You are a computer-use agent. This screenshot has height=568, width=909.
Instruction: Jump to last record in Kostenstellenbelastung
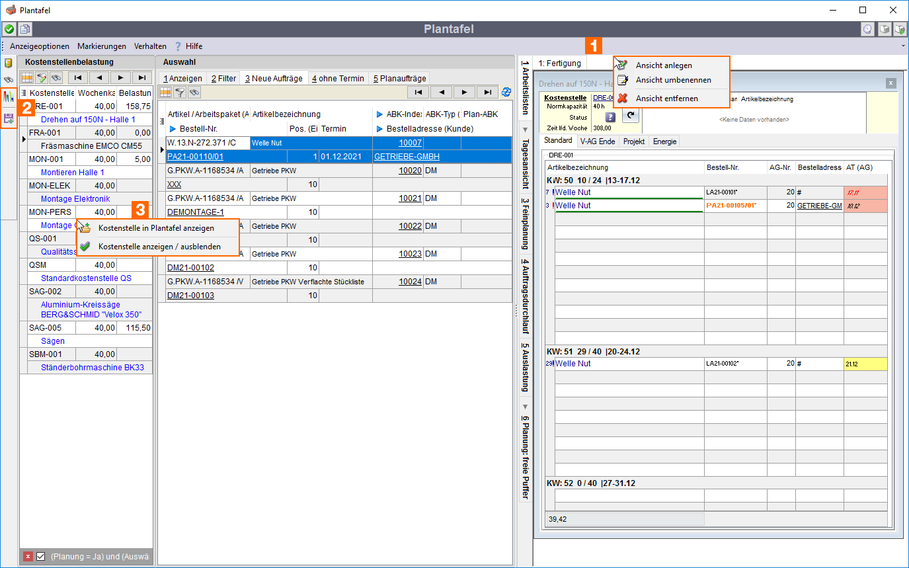point(141,77)
